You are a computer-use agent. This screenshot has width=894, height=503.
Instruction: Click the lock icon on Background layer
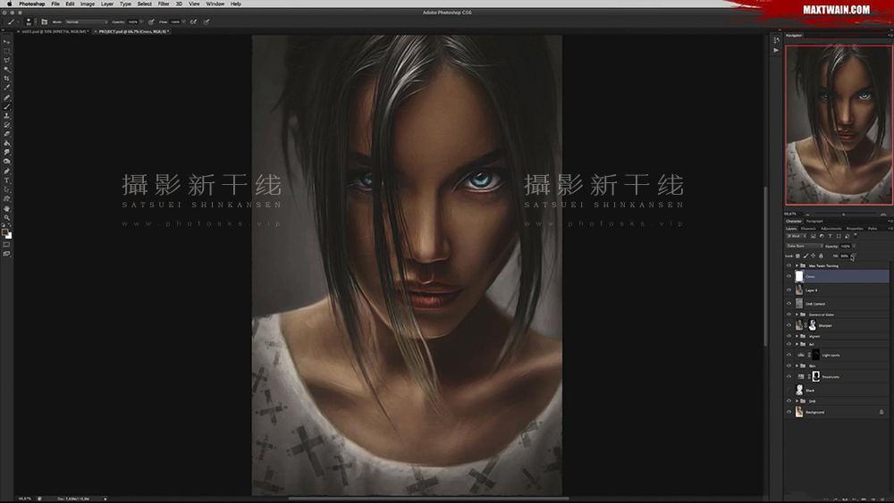(x=881, y=412)
